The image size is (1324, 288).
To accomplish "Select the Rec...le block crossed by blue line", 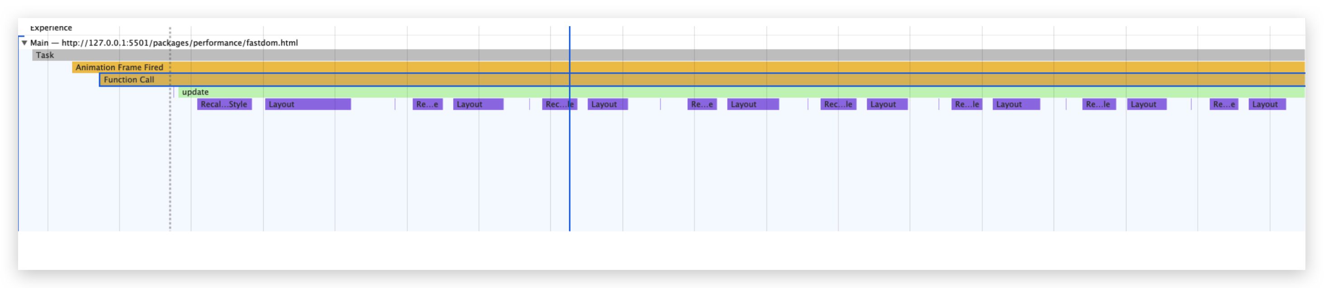I will click(x=560, y=104).
